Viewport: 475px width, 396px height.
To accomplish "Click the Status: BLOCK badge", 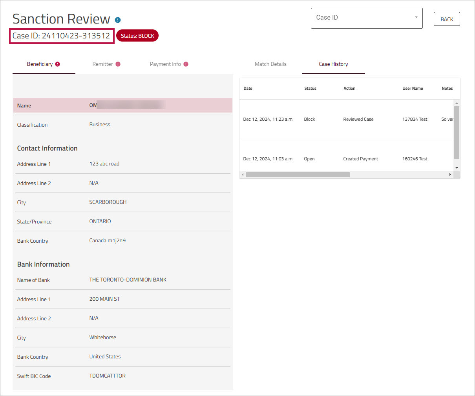I will click(x=137, y=36).
